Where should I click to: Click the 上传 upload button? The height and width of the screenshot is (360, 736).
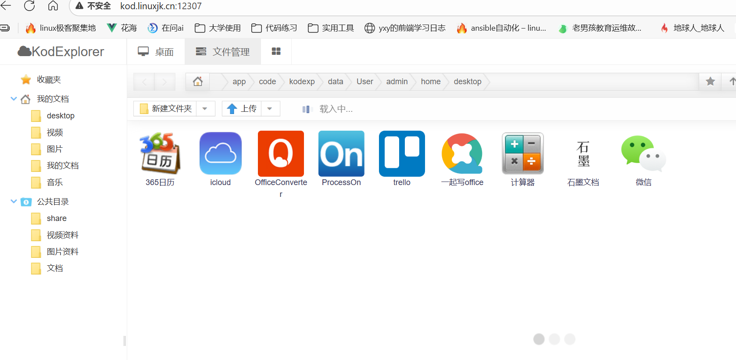242,109
